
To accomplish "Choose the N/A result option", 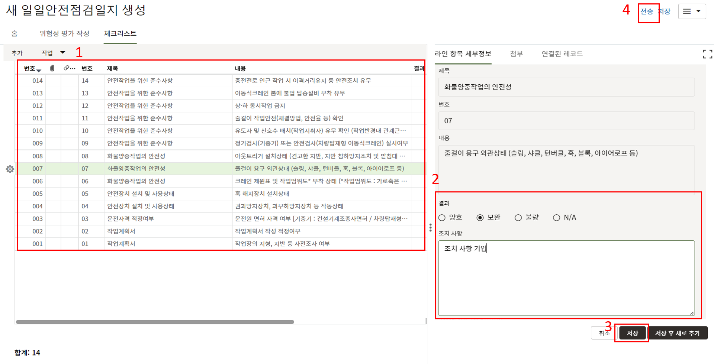I will [556, 218].
